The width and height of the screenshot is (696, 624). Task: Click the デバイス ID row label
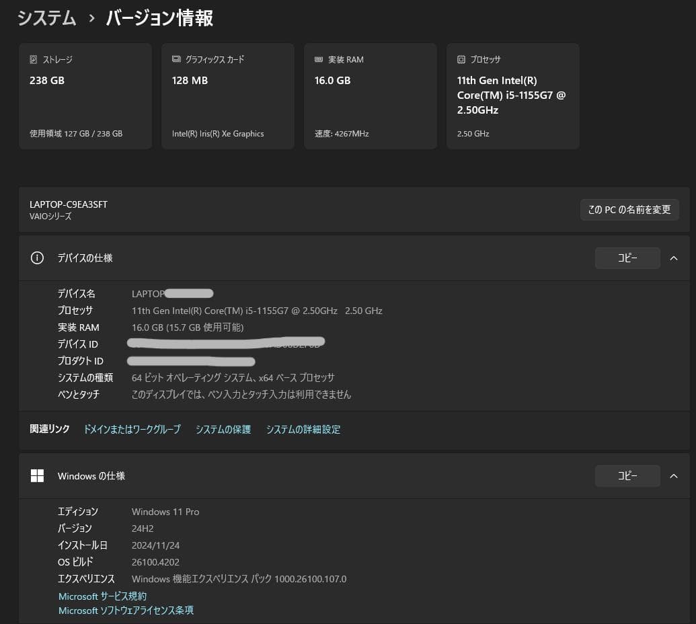click(78, 344)
